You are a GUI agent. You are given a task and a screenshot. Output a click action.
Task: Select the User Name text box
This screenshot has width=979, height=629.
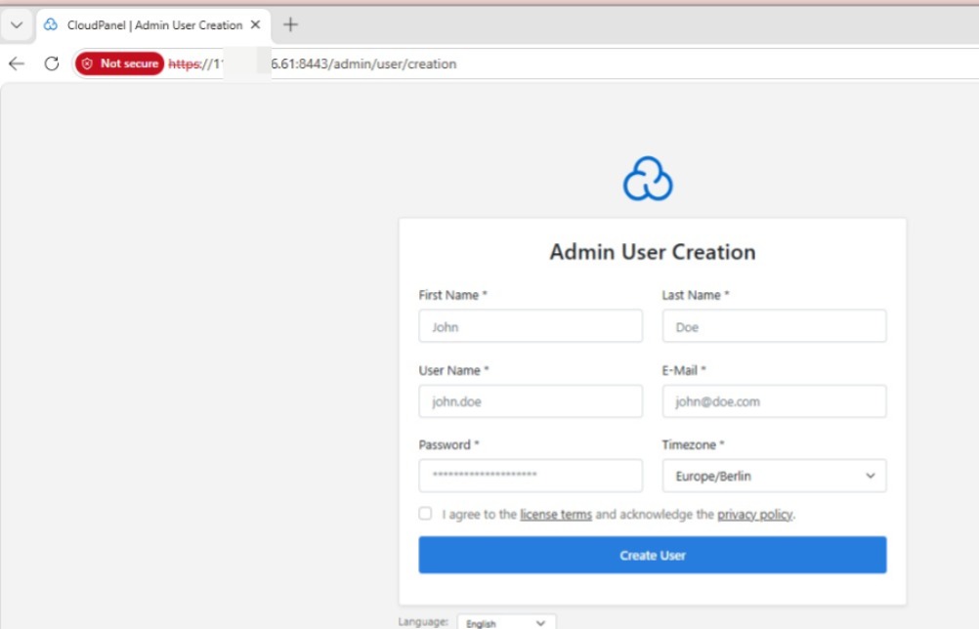531,401
